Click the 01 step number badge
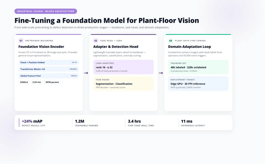This screenshot has height=164, width=265. pos(21,41)
